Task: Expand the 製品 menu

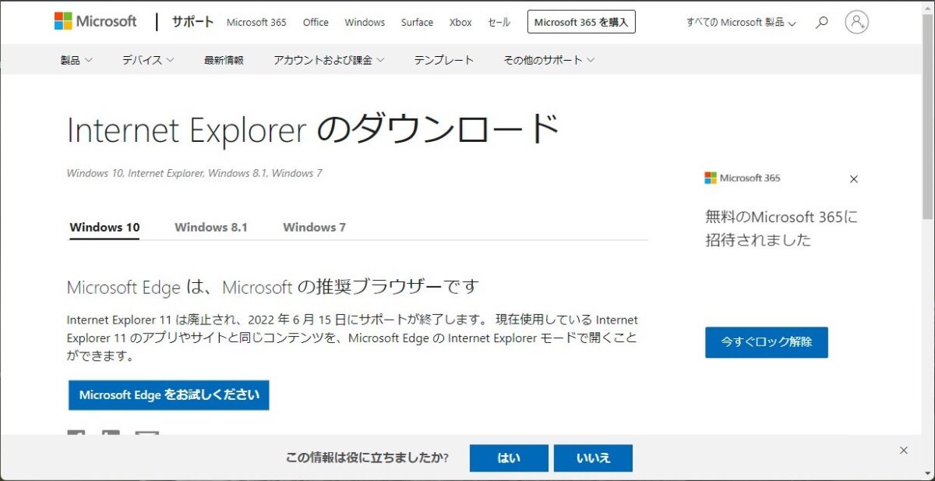Action: 76,60
